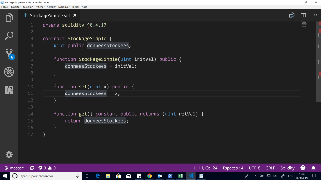The height and width of the screenshot is (180, 321).
Task: Click the feedback smiley icon
Action: tap(303, 168)
